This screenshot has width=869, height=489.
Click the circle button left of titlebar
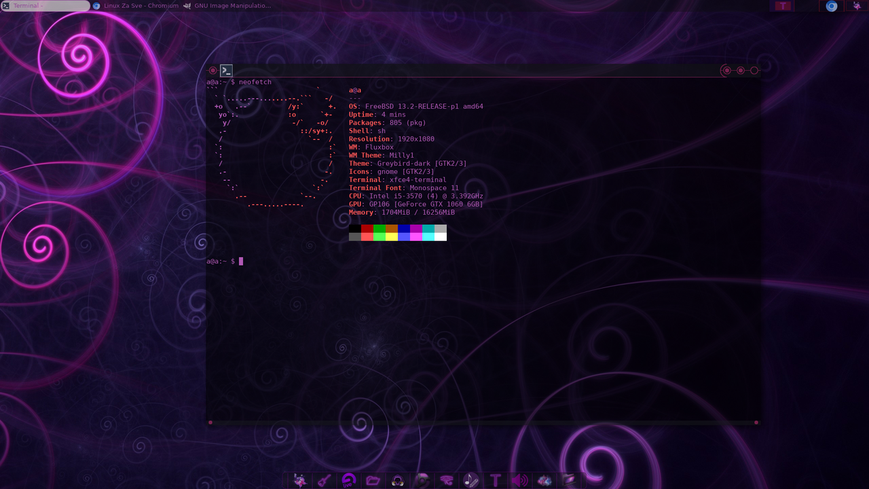point(212,70)
